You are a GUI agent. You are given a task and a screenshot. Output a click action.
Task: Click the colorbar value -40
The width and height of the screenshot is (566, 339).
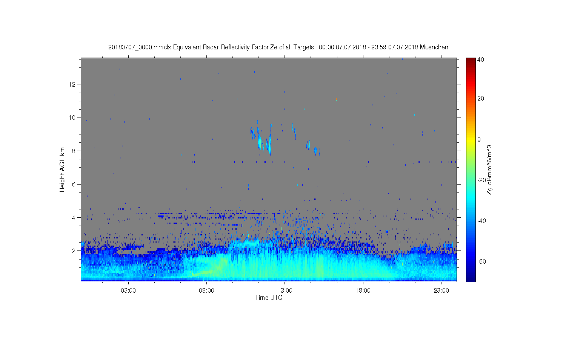coord(481,221)
